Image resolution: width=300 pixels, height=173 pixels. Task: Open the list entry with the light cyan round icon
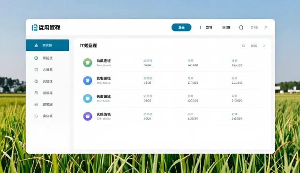coord(172,98)
